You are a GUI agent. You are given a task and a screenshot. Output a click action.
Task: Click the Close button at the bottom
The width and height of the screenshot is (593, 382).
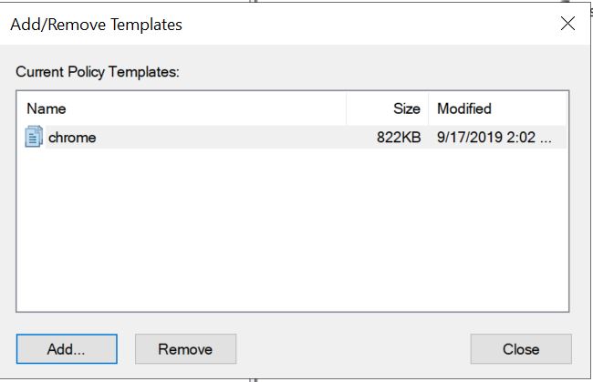[x=521, y=349]
